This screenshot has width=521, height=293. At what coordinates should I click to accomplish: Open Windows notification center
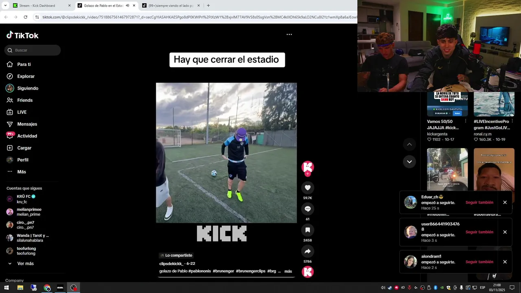512,288
